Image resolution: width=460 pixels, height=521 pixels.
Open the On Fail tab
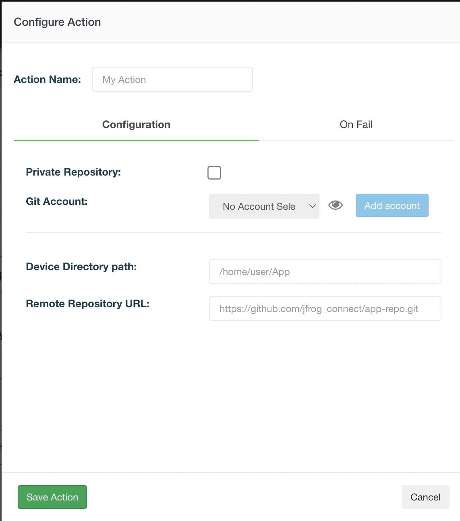(356, 124)
